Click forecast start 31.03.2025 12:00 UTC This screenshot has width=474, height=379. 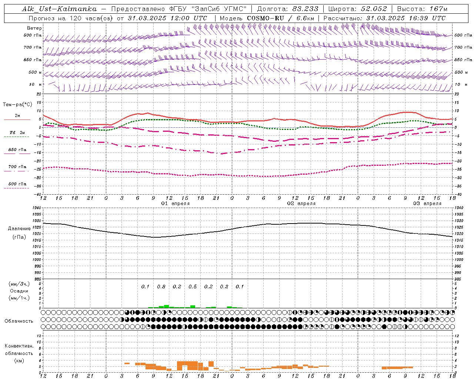pyautogui.click(x=167, y=18)
